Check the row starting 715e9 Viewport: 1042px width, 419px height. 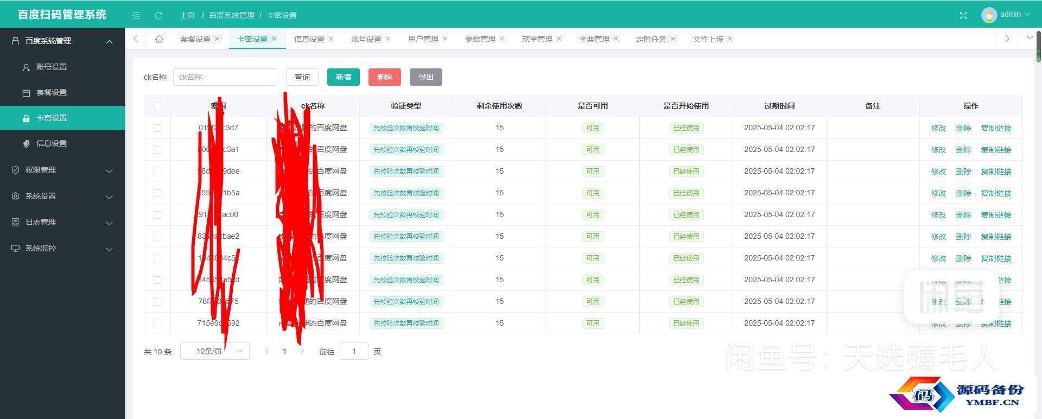tap(157, 323)
